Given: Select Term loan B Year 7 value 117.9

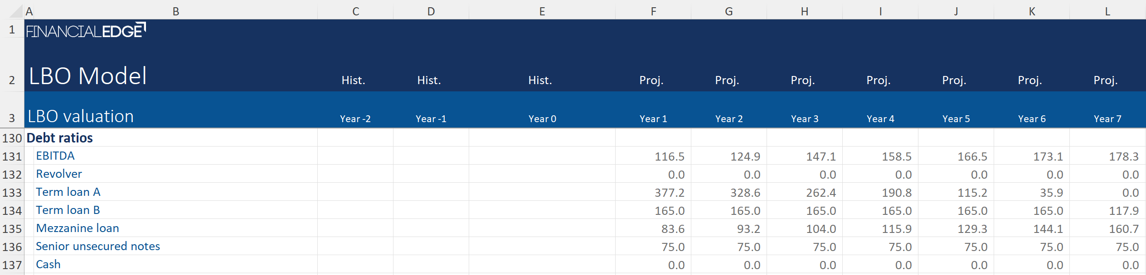Looking at the screenshot, I should [1123, 211].
